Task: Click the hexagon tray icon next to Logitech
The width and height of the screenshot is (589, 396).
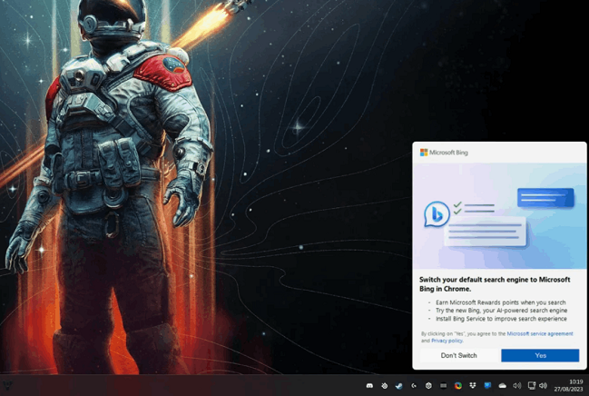Action: point(428,385)
